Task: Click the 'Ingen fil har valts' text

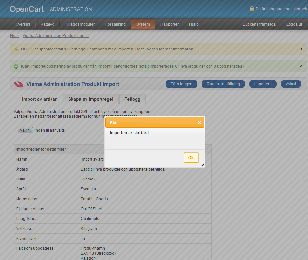Action: click(50, 130)
